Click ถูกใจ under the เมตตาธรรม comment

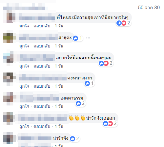point(24,106)
